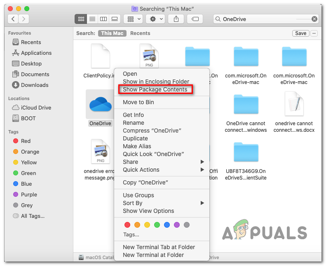
Task: Clear the OneDrive search text
Action: click(x=314, y=19)
